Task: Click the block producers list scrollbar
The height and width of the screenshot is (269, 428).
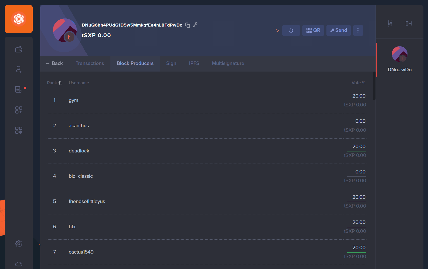Action: pos(374,86)
